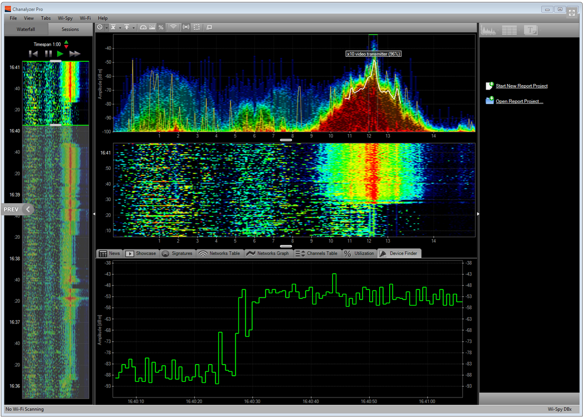Image resolution: width=583 pixels, height=418 pixels.
Task: Open the Wi-Spy menu
Action: tap(65, 18)
